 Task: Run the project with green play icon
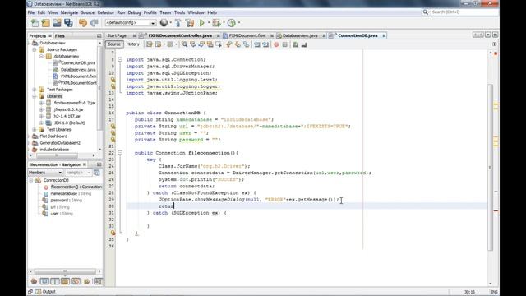202,23
